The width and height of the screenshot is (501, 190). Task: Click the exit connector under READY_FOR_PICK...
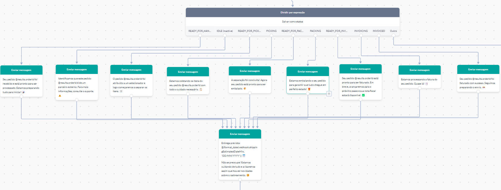tap(250, 35)
